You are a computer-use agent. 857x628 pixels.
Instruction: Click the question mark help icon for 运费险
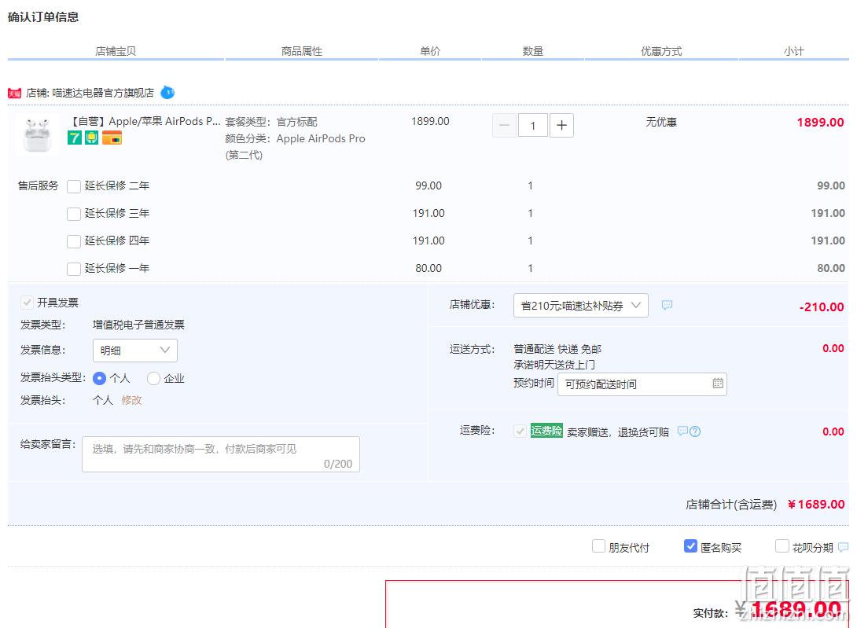[x=695, y=432]
